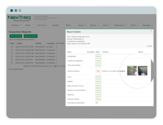Open report created 2020-07-23 12:38:03 PM magnifier
163x125 pixels.
[12, 53]
